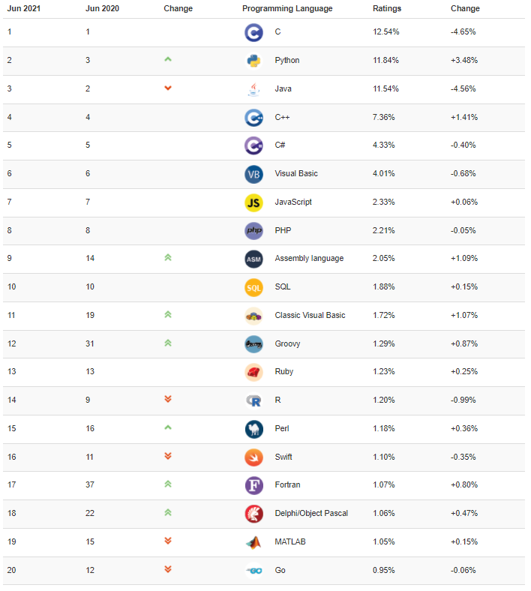Click the Java coffee cup icon
The image size is (531, 591).
pyautogui.click(x=253, y=89)
